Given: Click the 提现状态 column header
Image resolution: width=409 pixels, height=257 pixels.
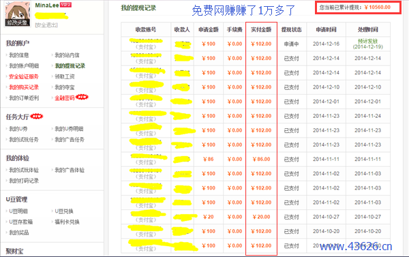Looking at the screenshot, I should coord(291,29).
